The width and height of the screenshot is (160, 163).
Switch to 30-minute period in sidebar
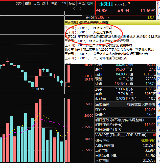159,147
